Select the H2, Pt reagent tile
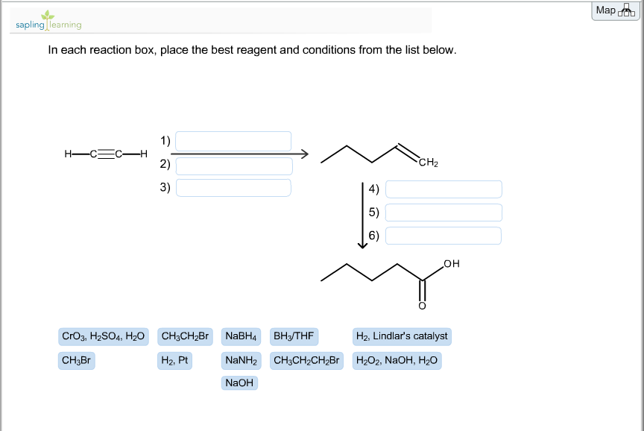The height and width of the screenshot is (431, 644). [x=175, y=360]
